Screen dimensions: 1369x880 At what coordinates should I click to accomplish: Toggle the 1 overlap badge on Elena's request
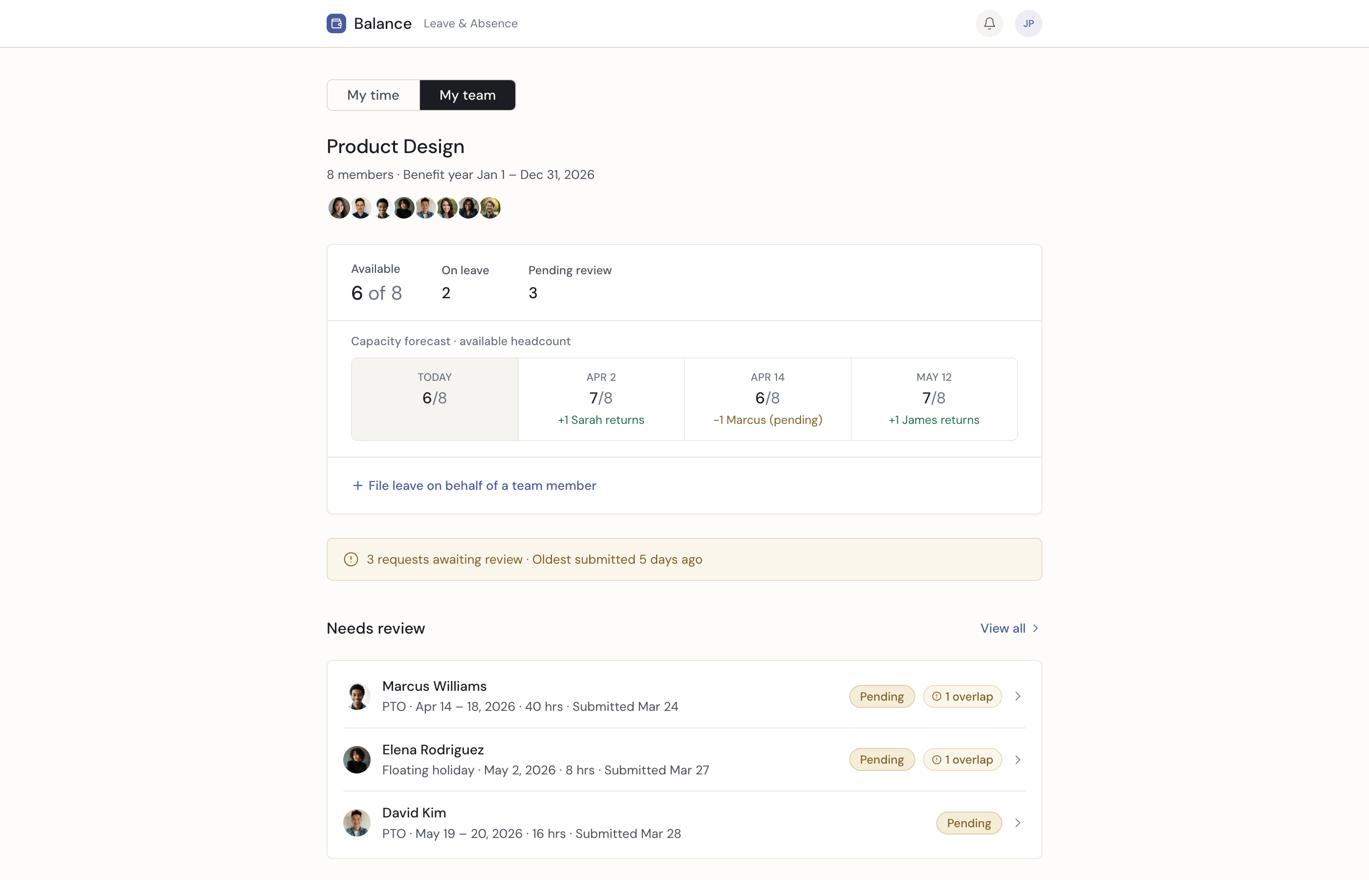(962, 759)
